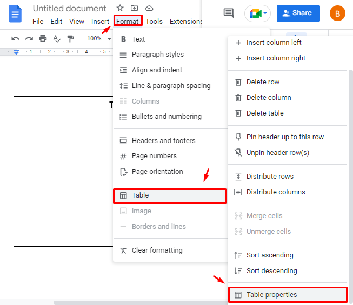Choose Table properties from submenu

click(287, 294)
